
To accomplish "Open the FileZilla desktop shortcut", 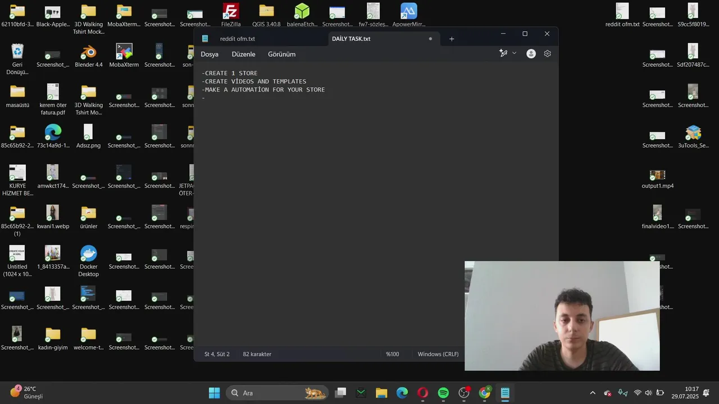I will pyautogui.click(x=231, y=15).
